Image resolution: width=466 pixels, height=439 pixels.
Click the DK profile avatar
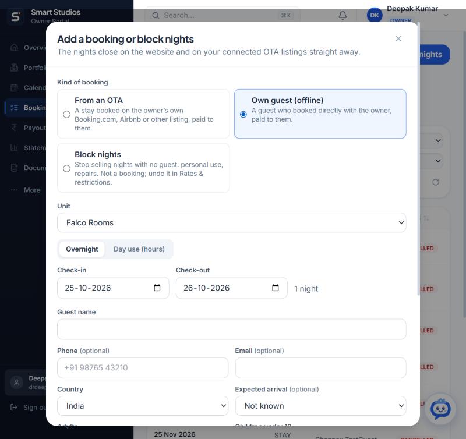375,16
